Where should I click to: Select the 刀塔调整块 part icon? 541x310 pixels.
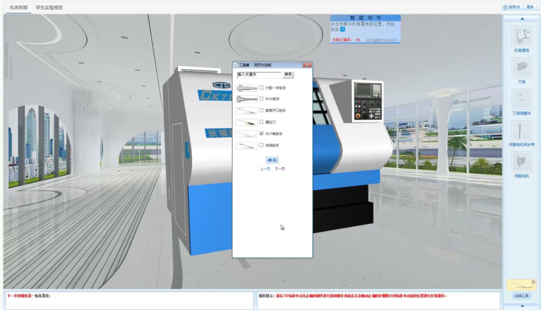[x=521, y=99]
